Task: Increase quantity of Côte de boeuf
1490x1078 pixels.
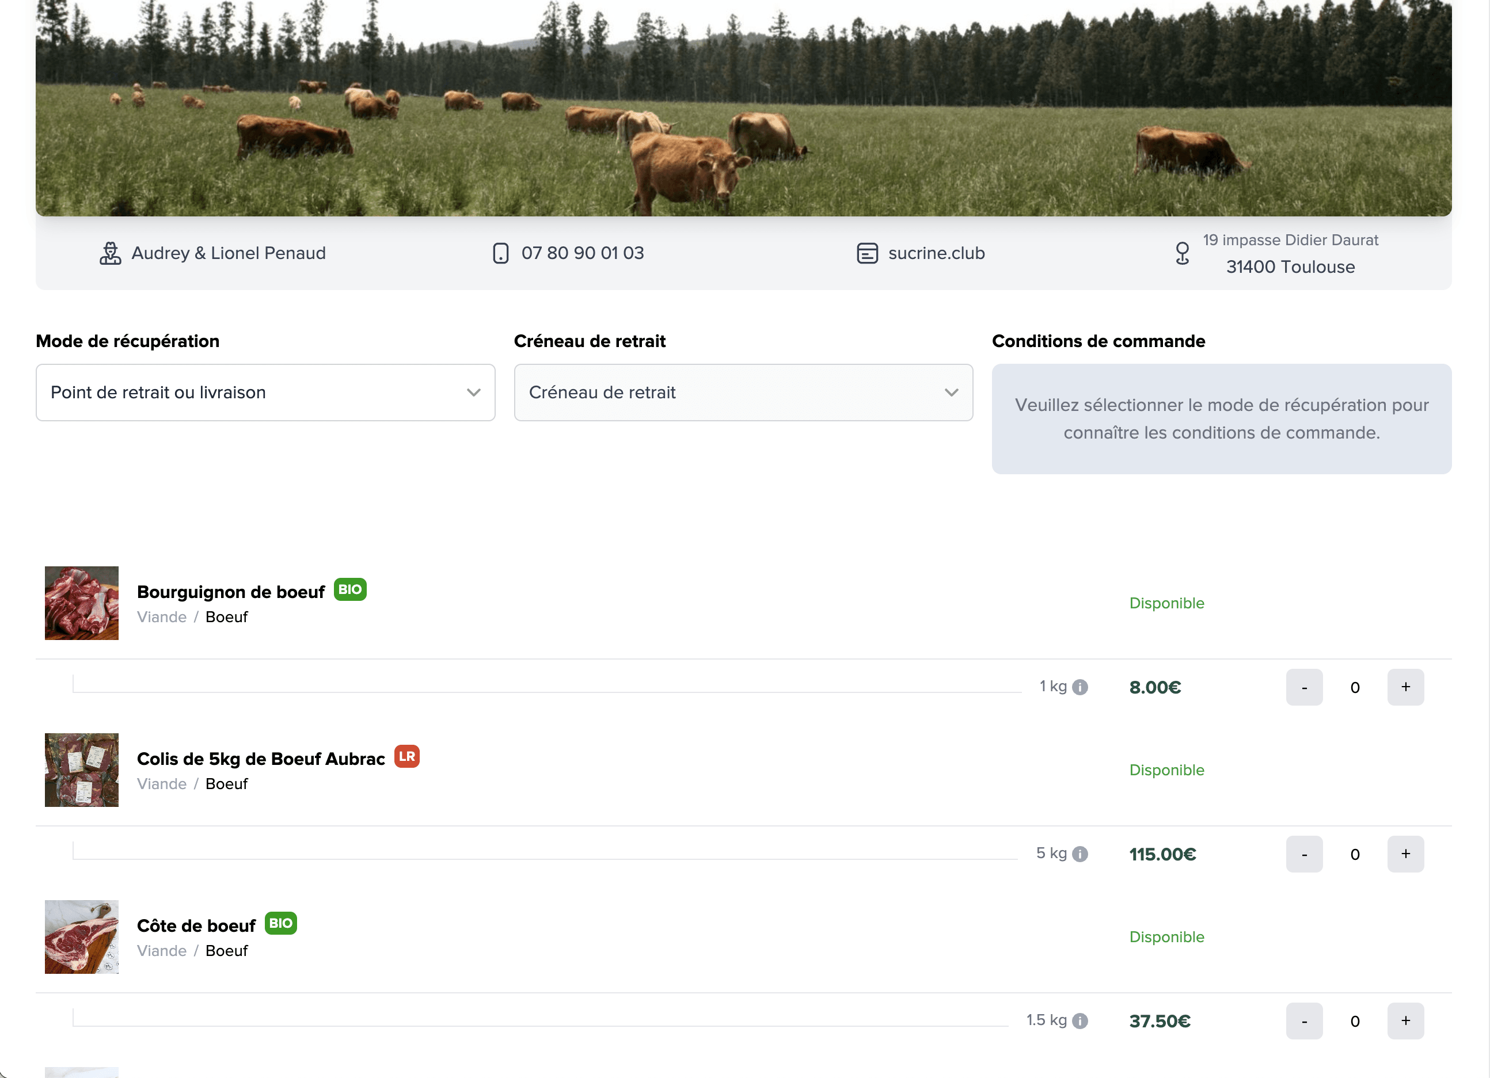Action: pyautogui.click(x=1405, y=1021)
